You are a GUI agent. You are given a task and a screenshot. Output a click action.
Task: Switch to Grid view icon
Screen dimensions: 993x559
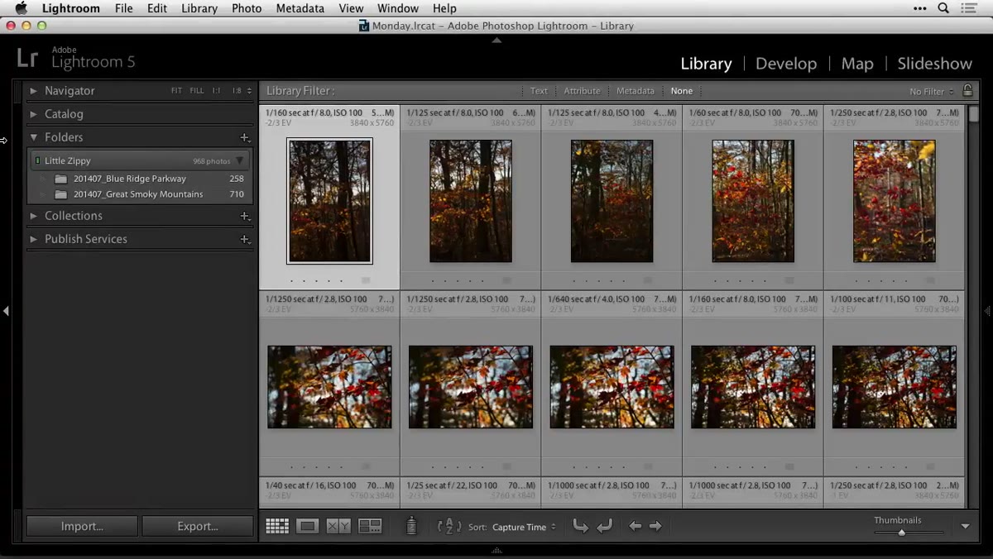pos(277,526)
